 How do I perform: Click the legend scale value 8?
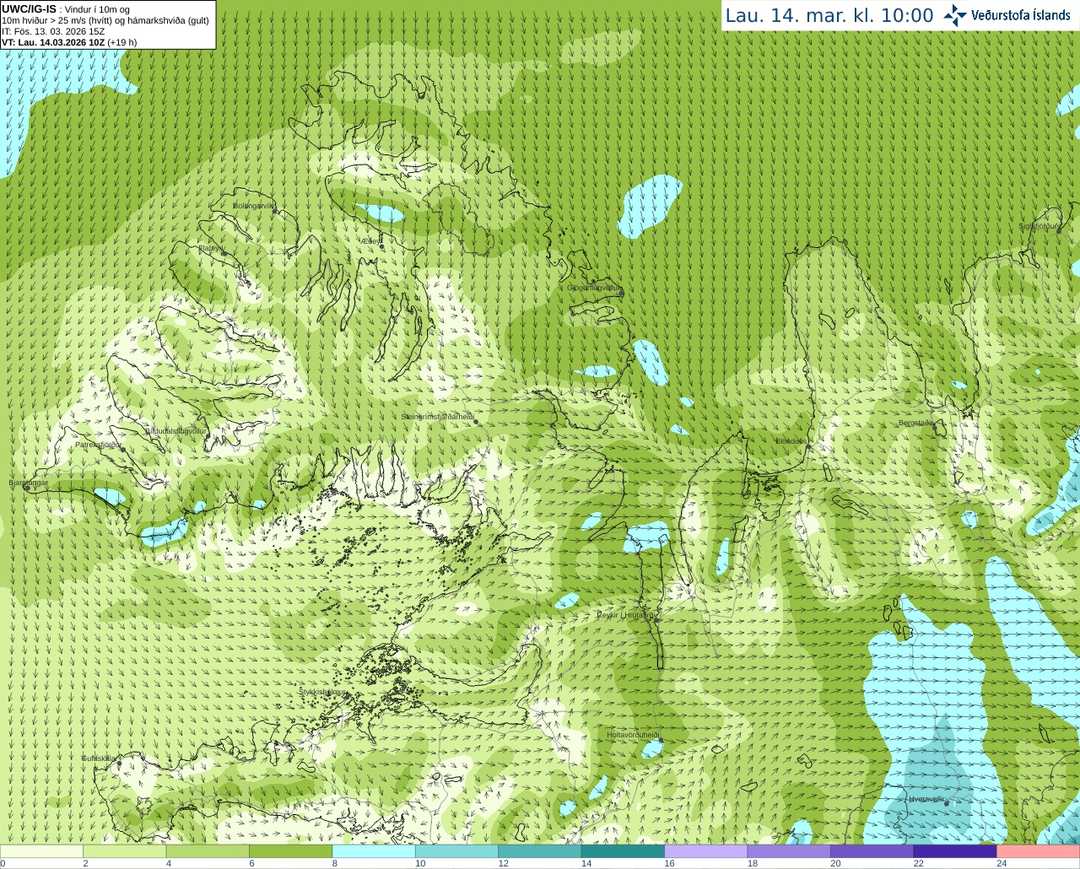point(335,863)
